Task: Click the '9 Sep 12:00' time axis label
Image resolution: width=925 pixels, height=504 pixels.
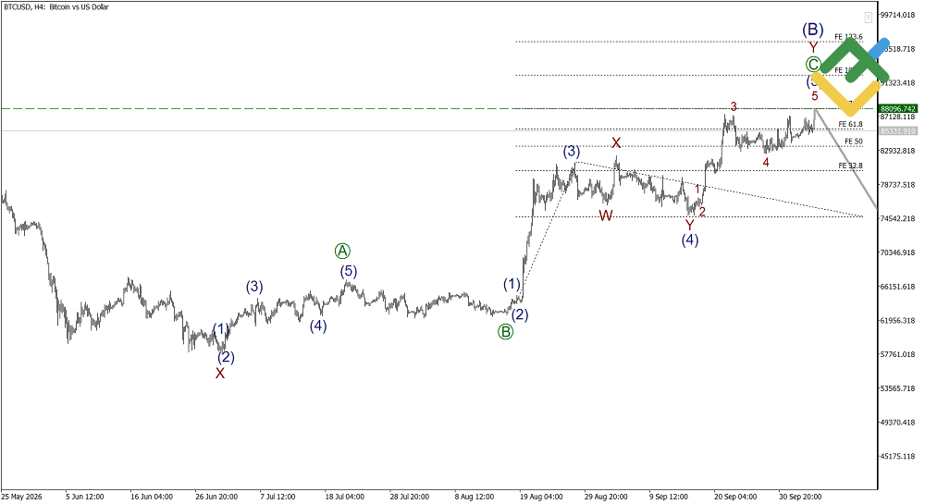Action: tap(669, 497)
